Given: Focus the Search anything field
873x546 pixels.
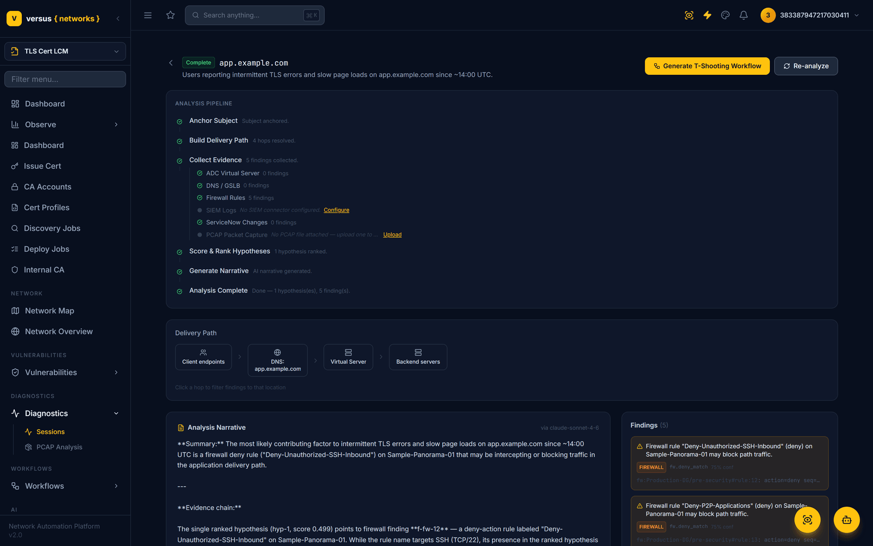Looking at the screenshot, I should [255, 15].
